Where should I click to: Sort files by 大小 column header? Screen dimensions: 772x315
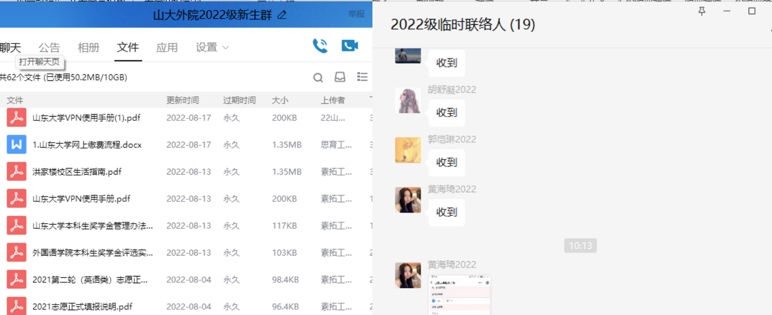280,100
